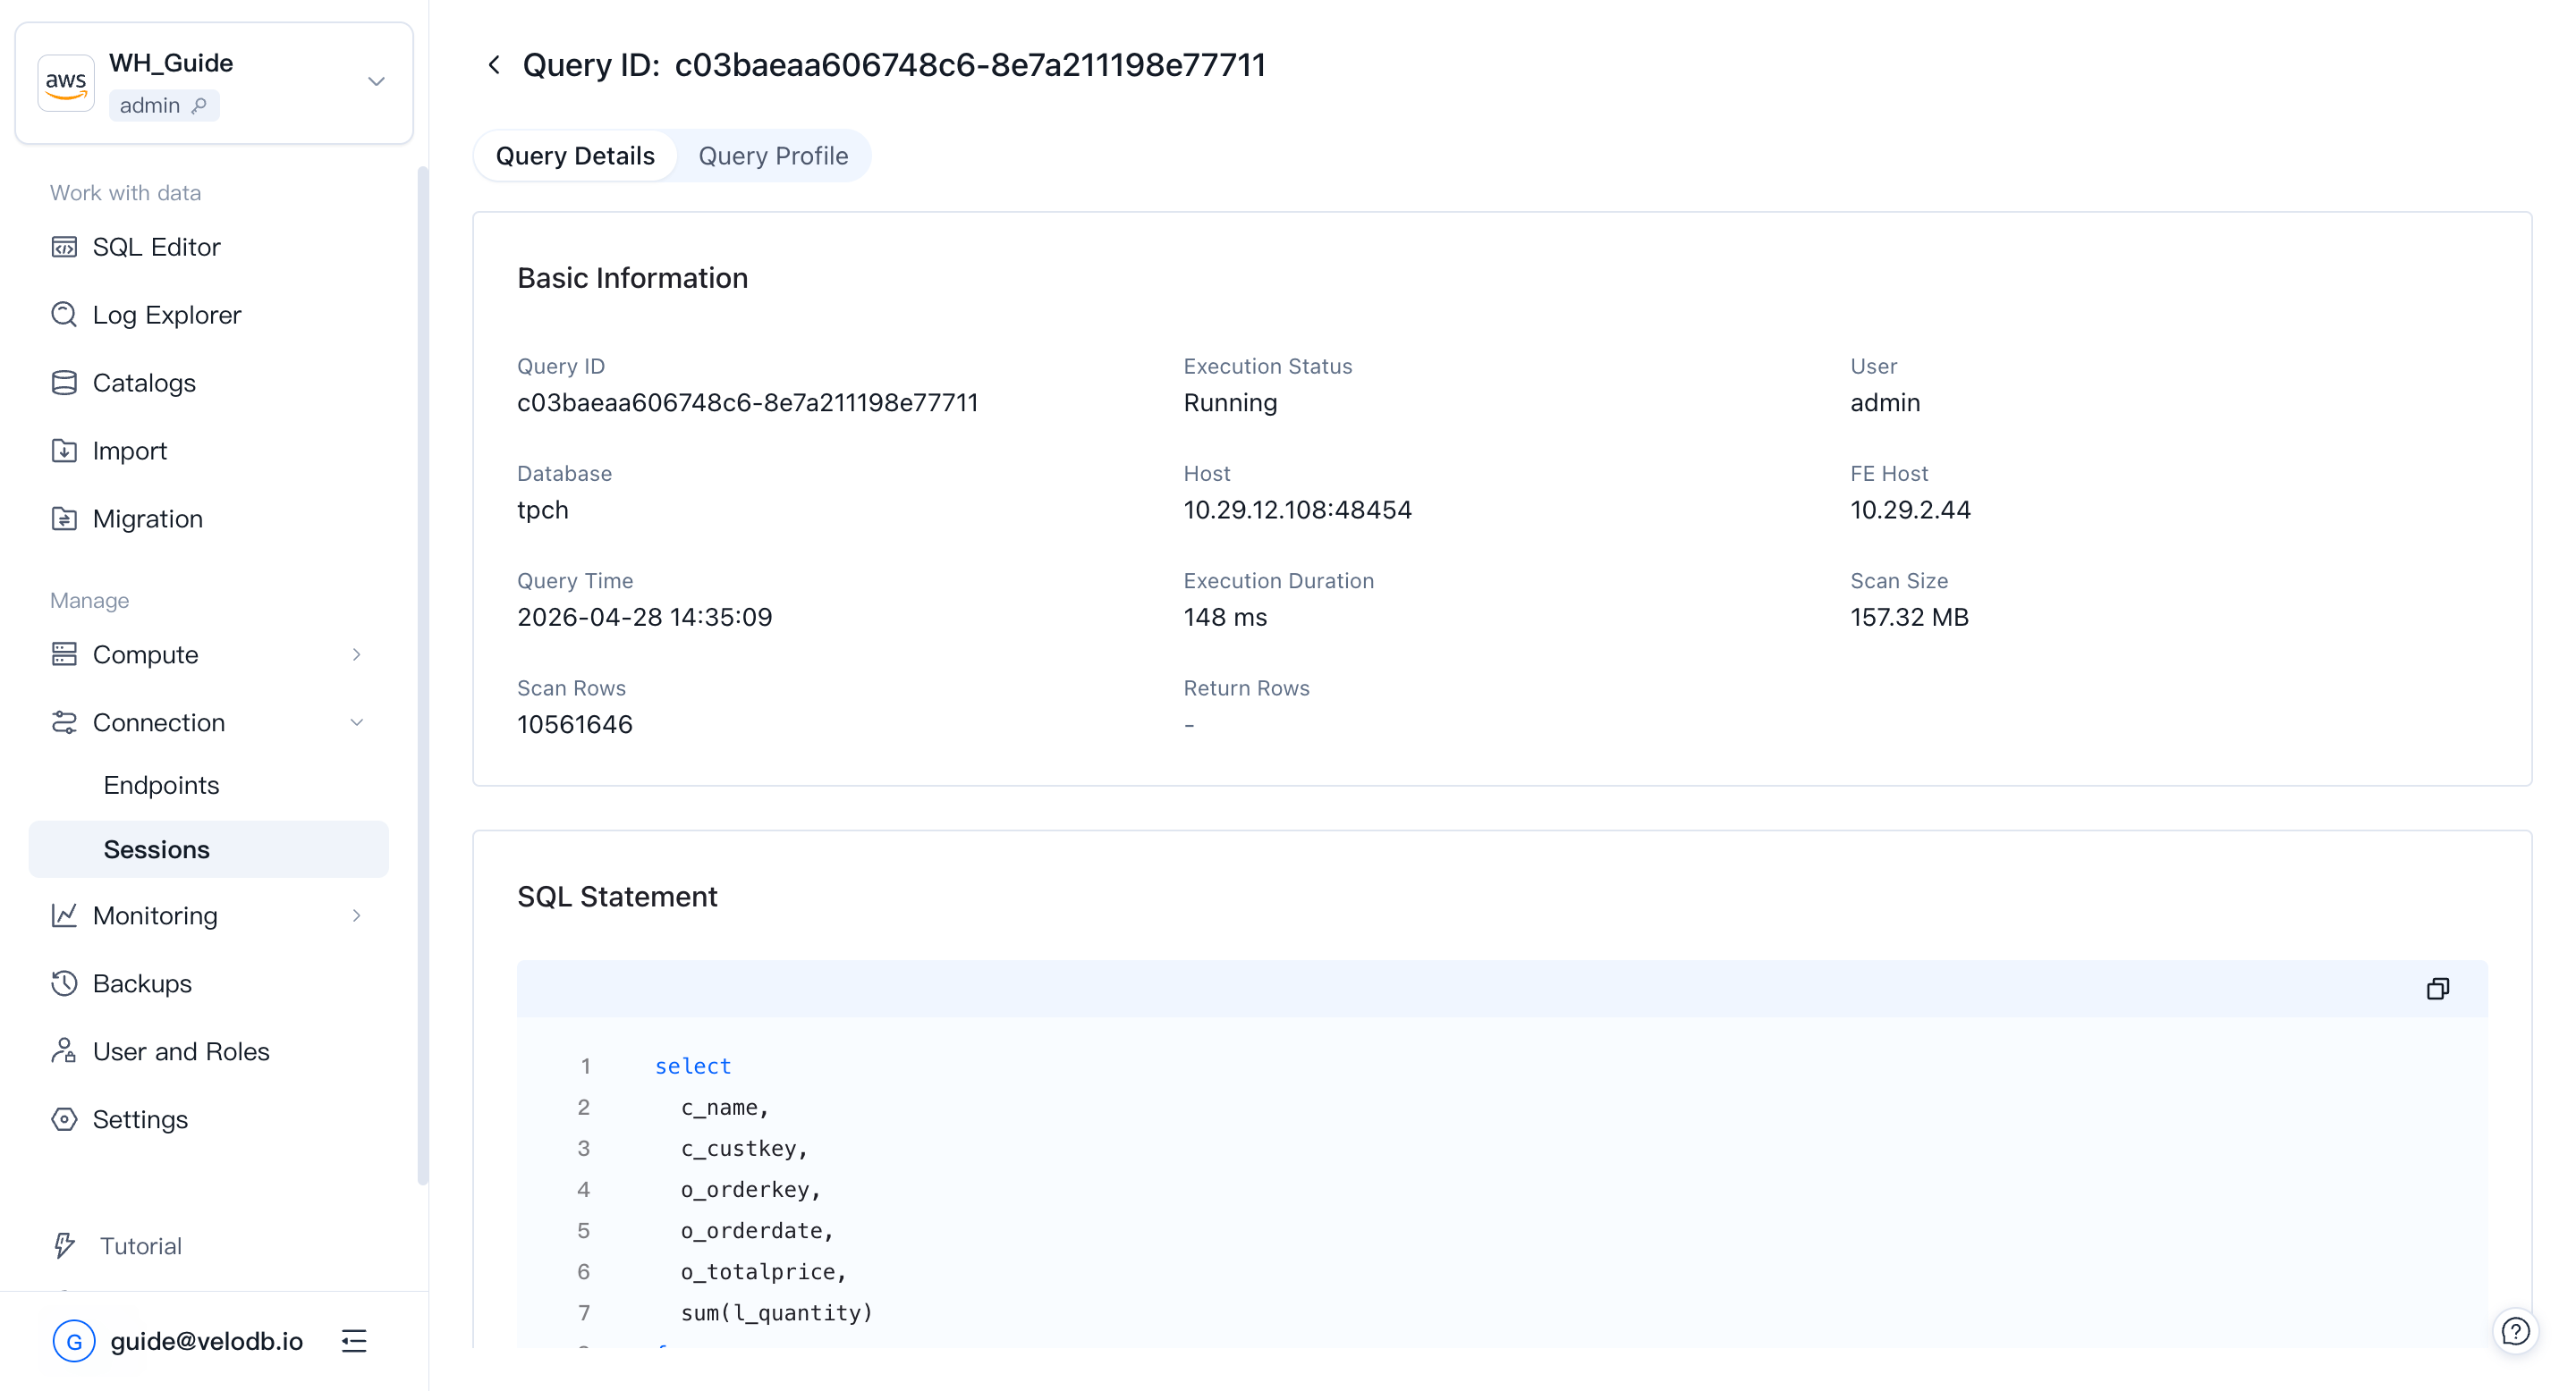
Task: Copy the SQL statement with copy icon
Action: 2437,989
